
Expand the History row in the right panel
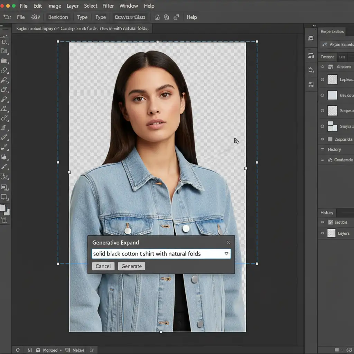[323, 149]
